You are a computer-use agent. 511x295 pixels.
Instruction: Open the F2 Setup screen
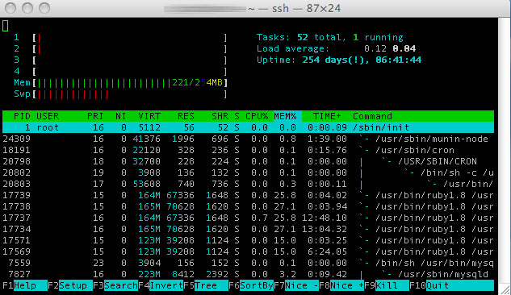(70, 285)
